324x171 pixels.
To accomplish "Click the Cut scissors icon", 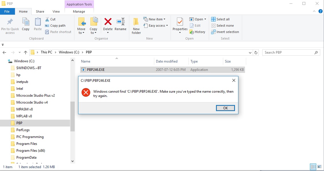I will pos(47,19).
